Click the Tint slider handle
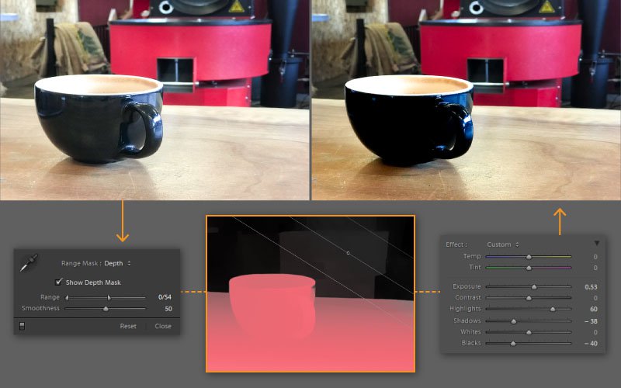Image resolution: width=621 pixels, height=388 pixels. click(529, 268)
